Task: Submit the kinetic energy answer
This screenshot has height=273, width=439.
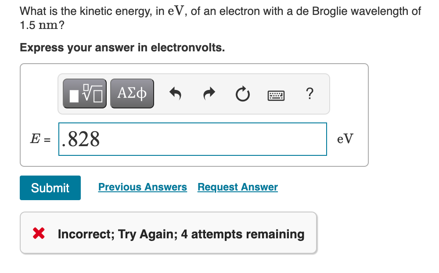Action: tap(50, 187)
